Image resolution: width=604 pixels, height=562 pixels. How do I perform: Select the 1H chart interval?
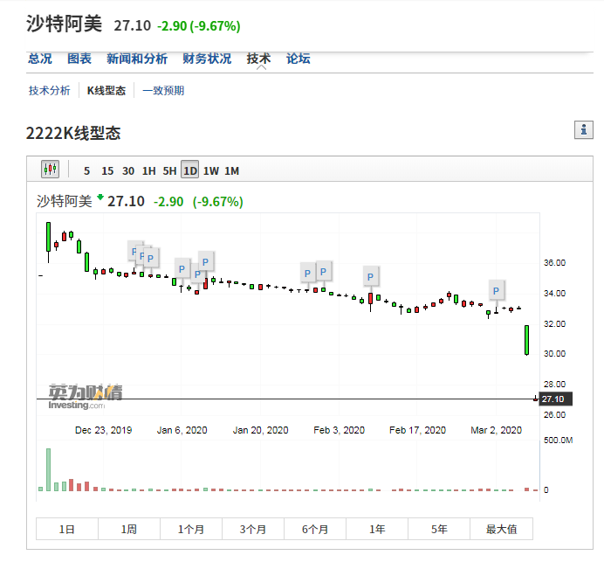click(x=149, y=170)
